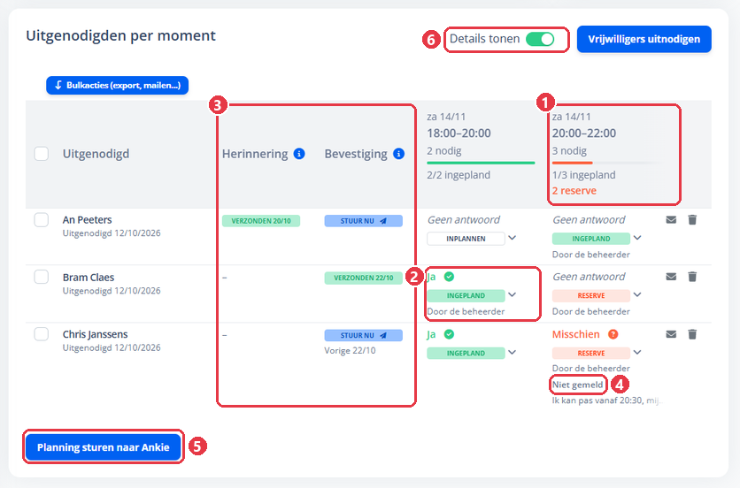The width and height of the screenshot is (740, 488).
Task: Open Bram Claes' Ingepland dropdown for 18:00–20:00
Action: coord(512,295)
